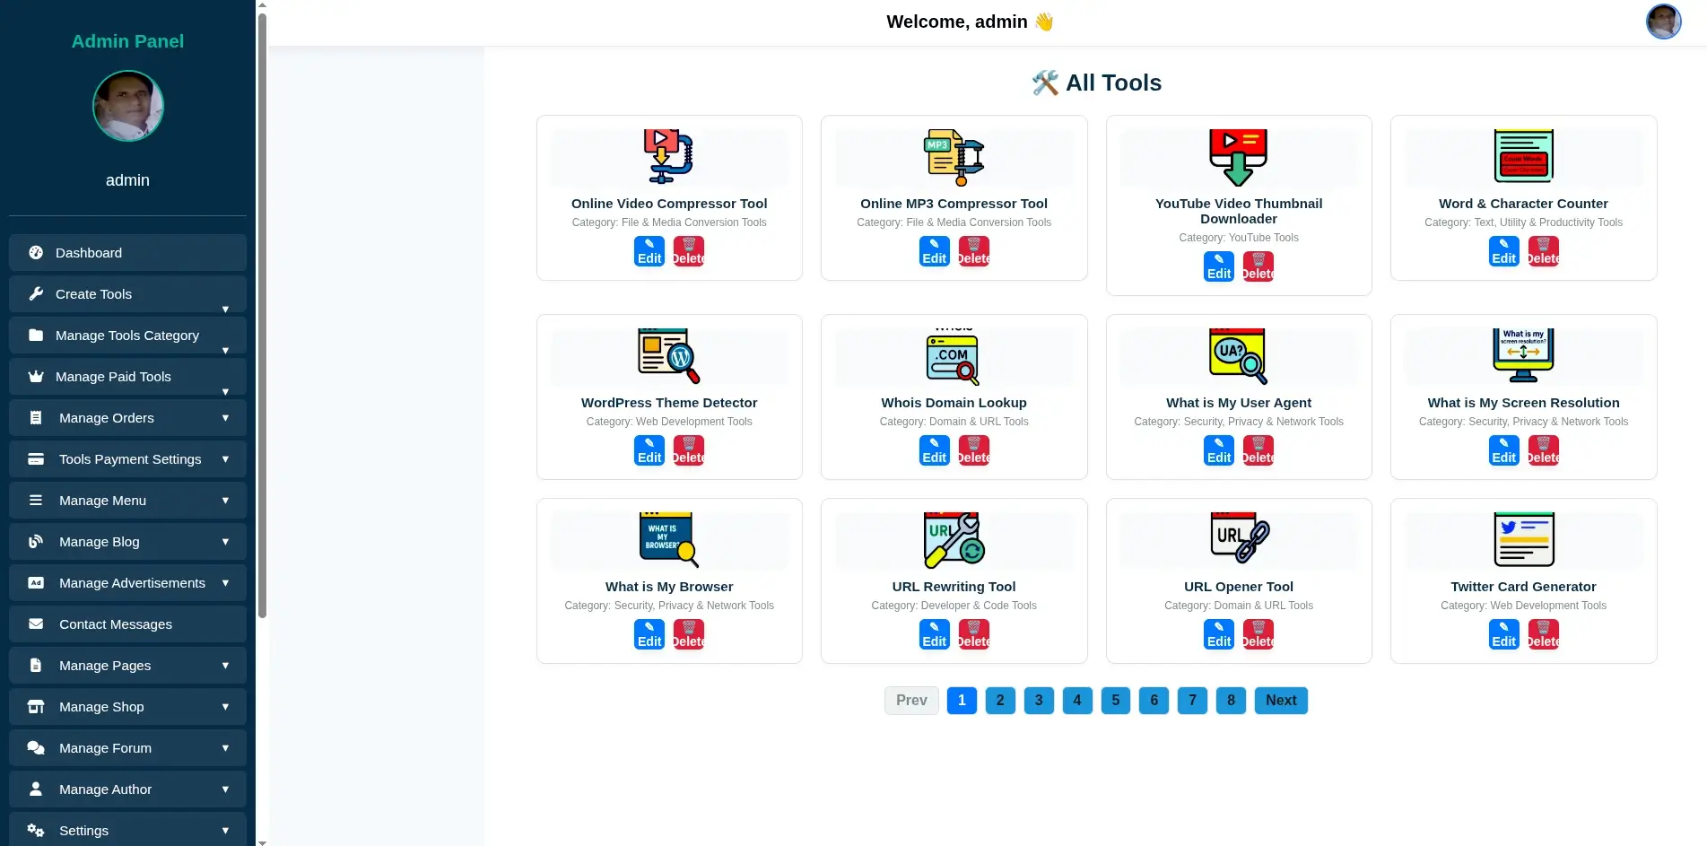Screen dimensions: 1707x846
Task: Click the What is My Screen Resolution icon
Action: point(1523,356)
